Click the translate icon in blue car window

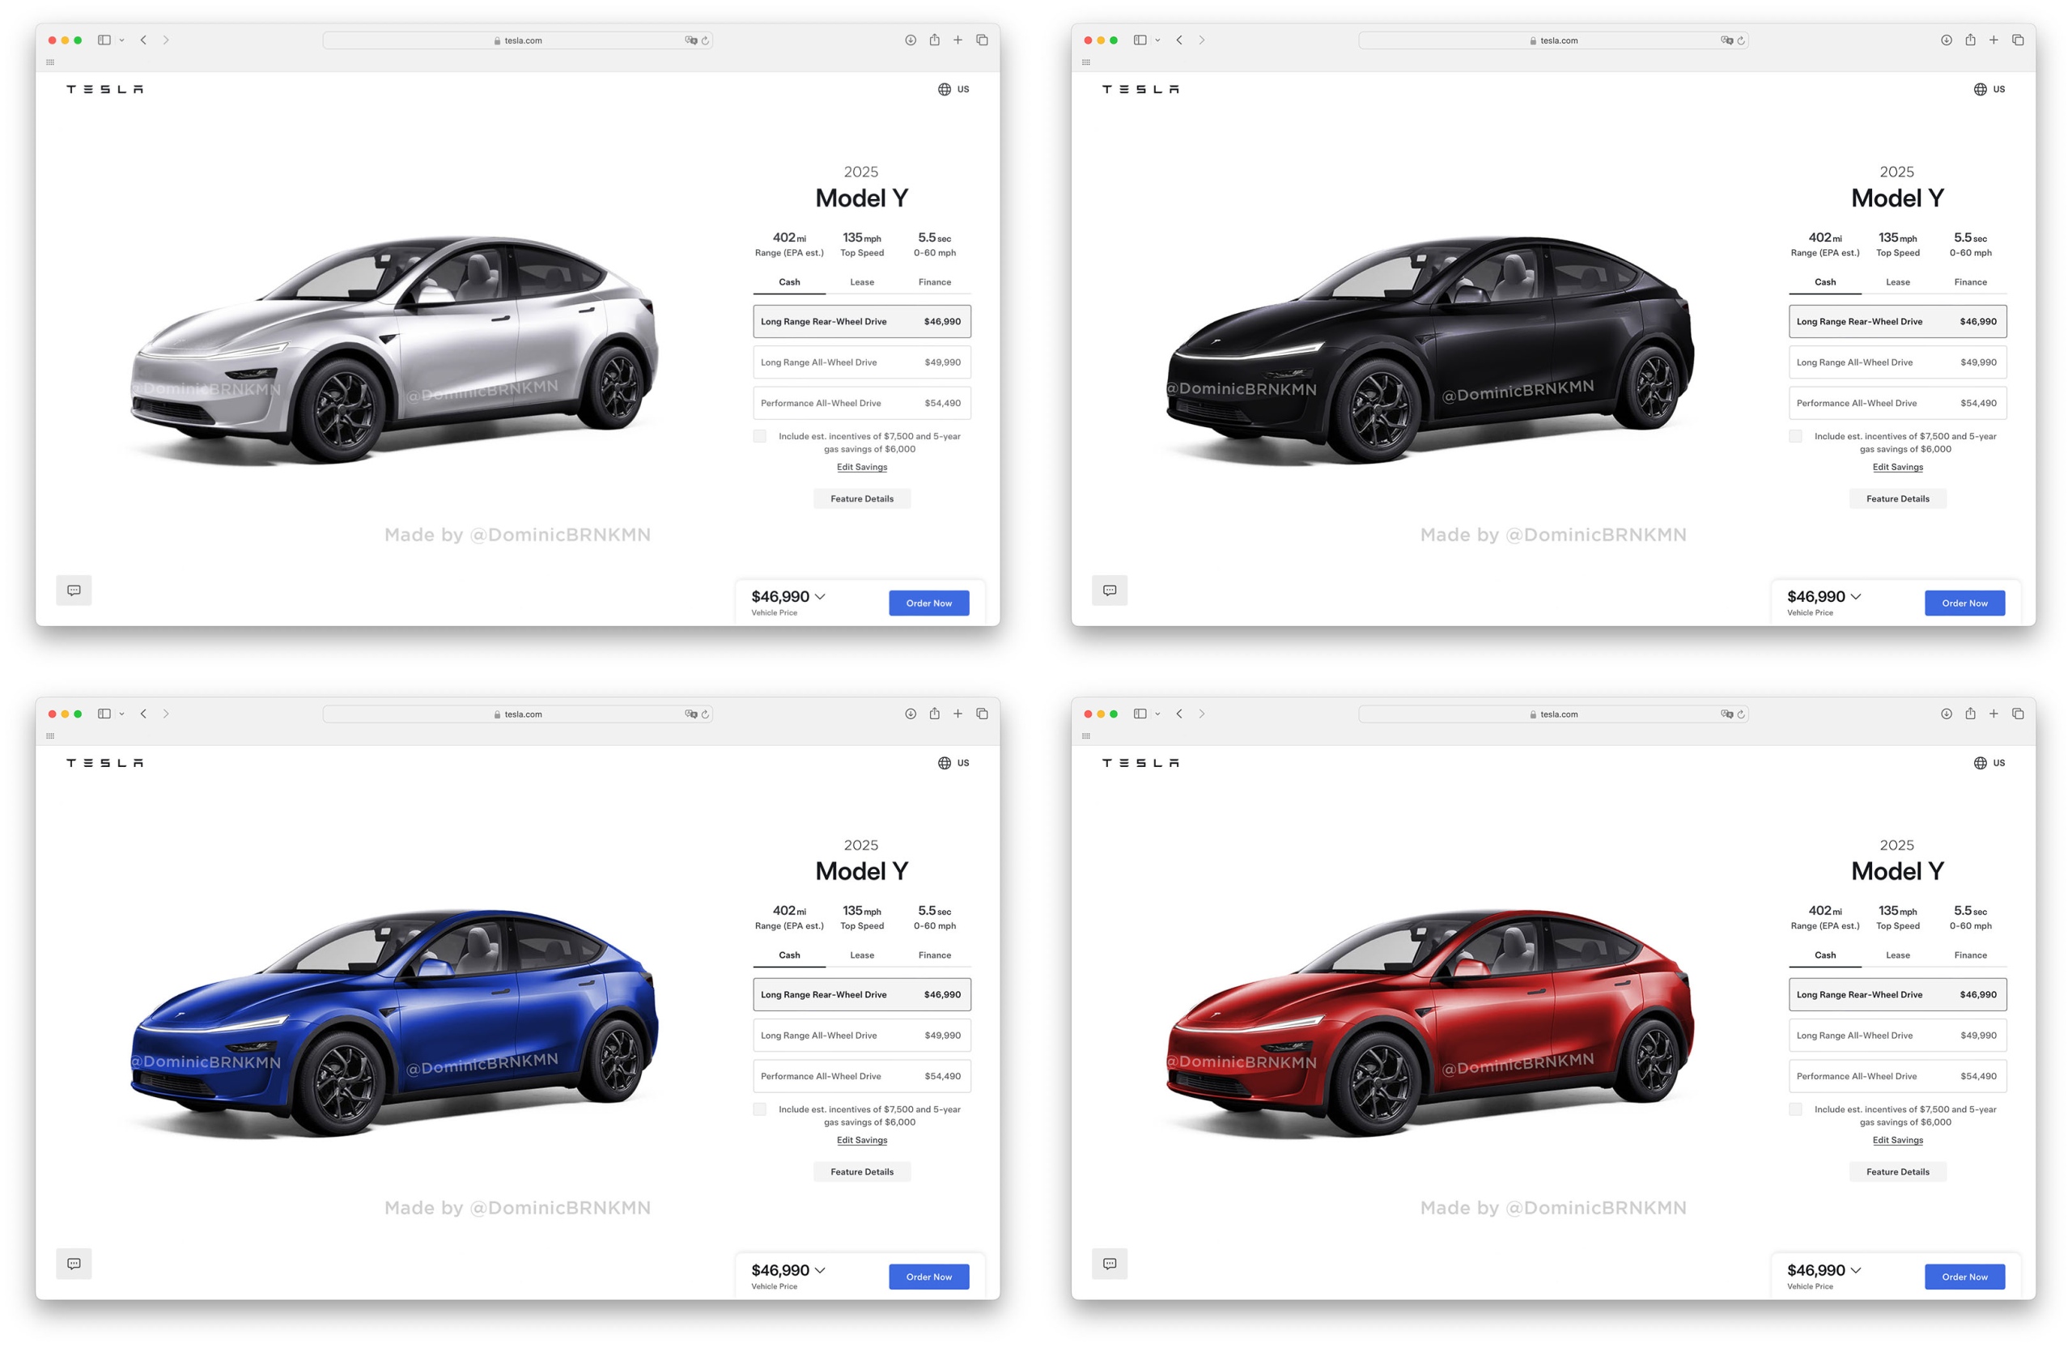(x=691, y=714)
